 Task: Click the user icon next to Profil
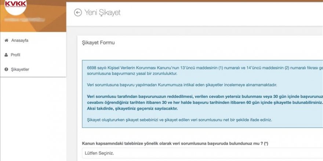6,55
